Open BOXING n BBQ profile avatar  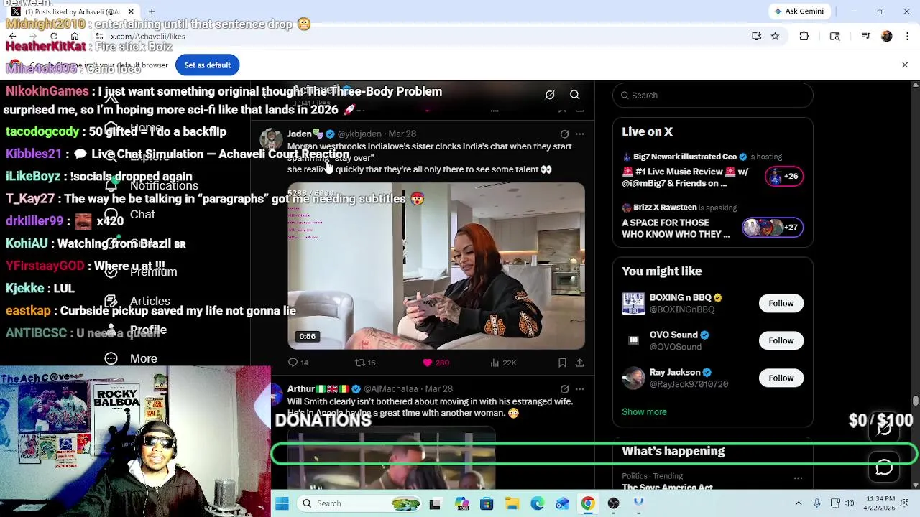(633, 303)
